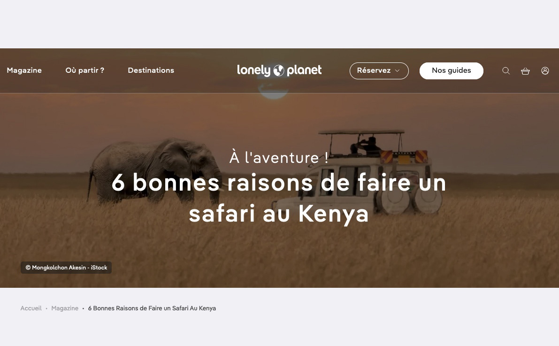This screenshot has width=559, height=346.
Task: Click the 'À l'aventure !' tagline
Action: 279,158
